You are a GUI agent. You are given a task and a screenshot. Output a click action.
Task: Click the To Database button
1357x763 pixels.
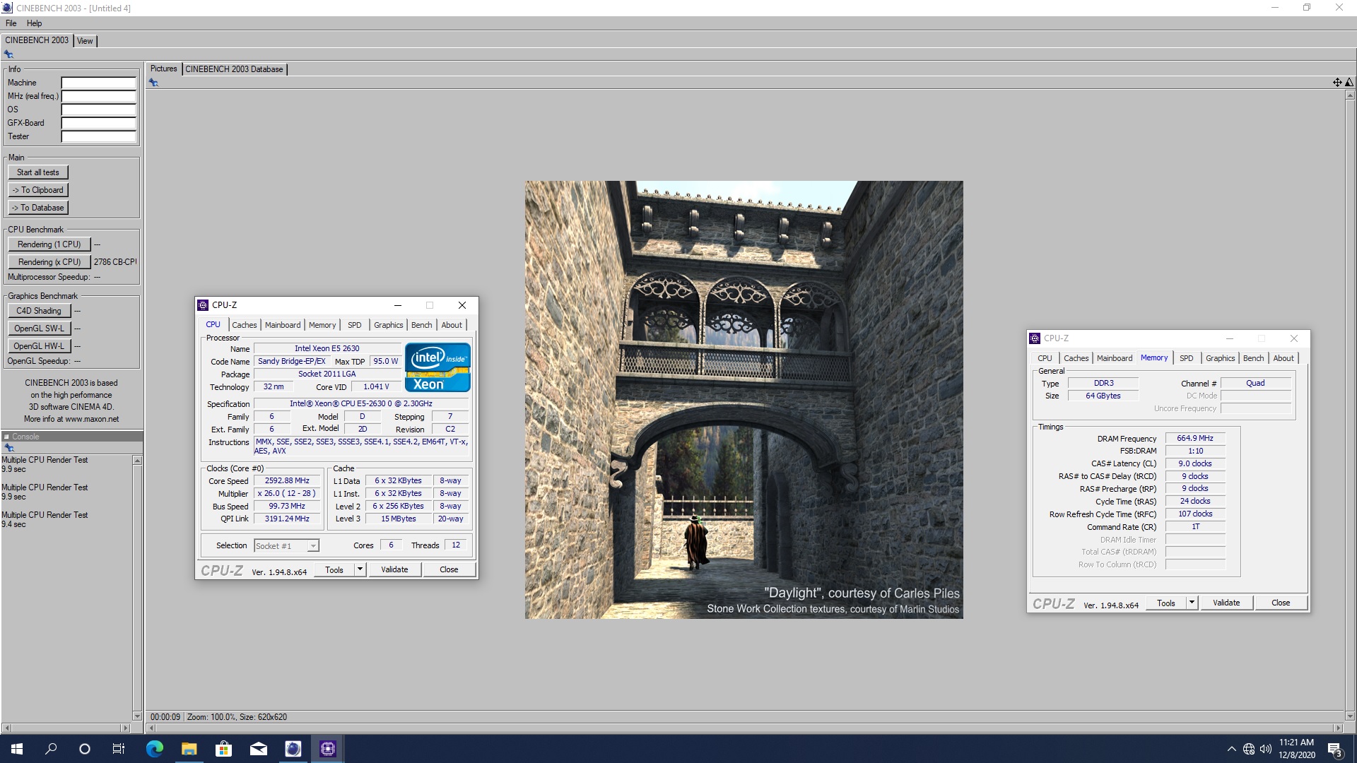(x=38, y=208)
